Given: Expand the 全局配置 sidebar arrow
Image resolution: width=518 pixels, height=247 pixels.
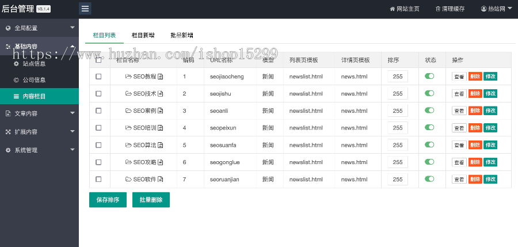Looking at the screenshot, I should click(x=73, y=28).
